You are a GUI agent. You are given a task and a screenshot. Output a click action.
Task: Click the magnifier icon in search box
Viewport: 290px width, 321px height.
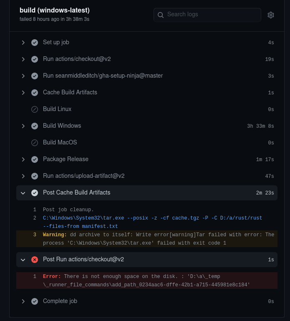tap(161, 15)
